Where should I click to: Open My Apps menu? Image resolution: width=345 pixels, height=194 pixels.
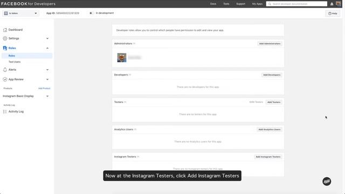tap(257, 4)
